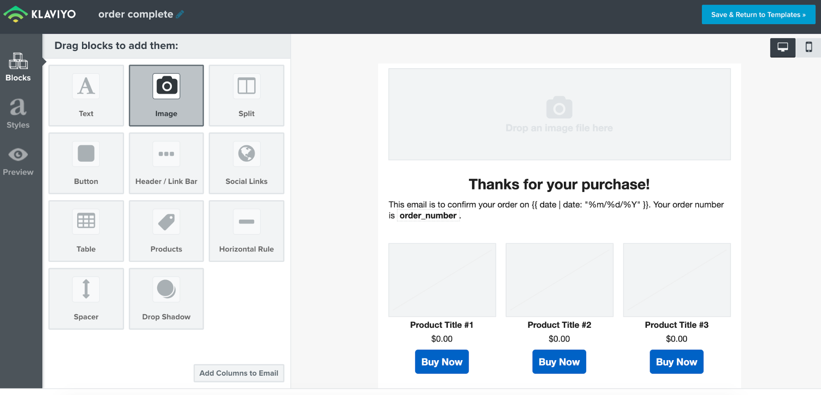Click the $0.00 price under Product #2
Screen dimensions: 821x395
tap(559, 339)
